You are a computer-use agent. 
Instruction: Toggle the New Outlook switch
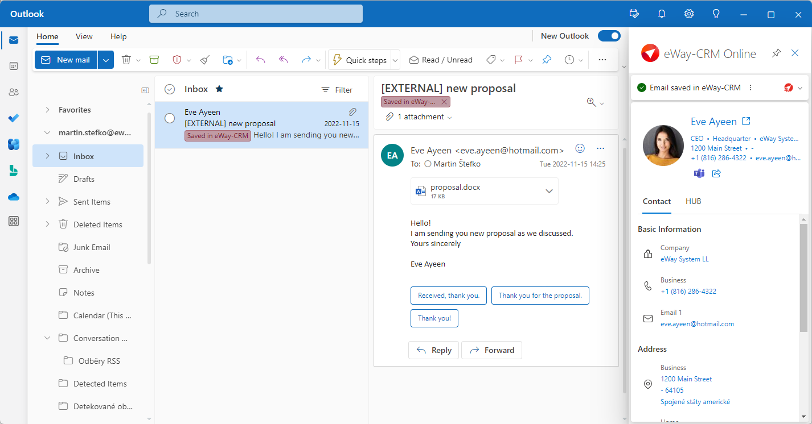coord(609,36)
